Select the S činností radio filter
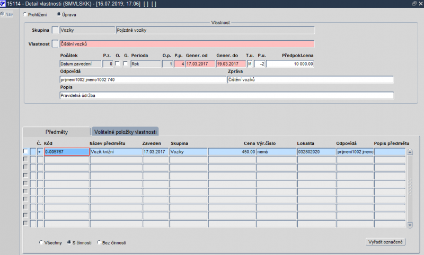This screenshot has height=255, width=424. click(x=69, y=243)
